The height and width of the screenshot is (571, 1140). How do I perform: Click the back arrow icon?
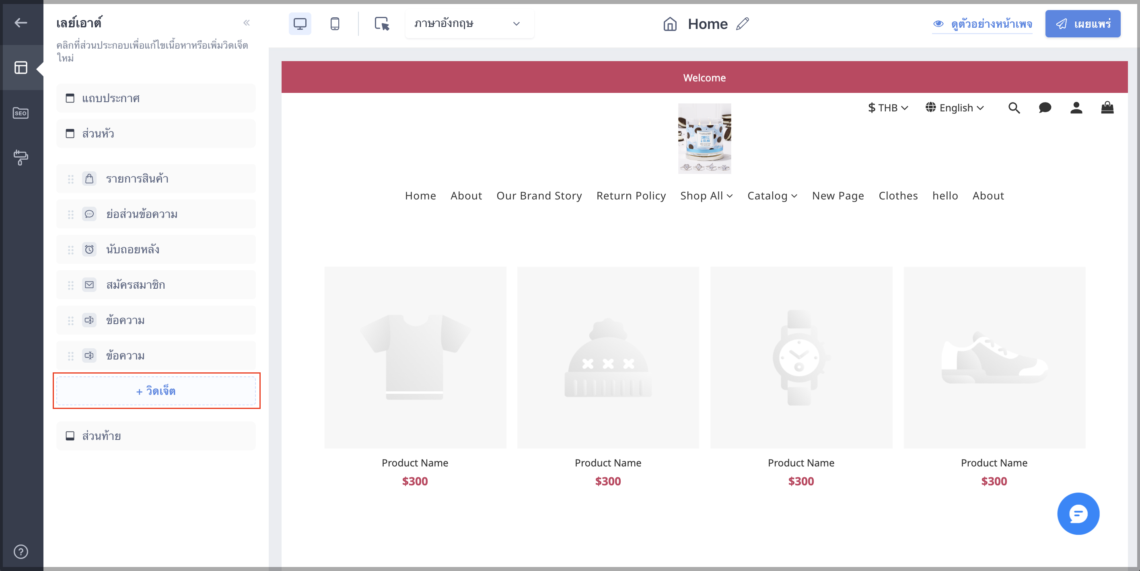point(21,23)
